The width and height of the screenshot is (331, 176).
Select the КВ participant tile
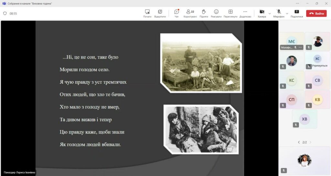click(317, 99)
